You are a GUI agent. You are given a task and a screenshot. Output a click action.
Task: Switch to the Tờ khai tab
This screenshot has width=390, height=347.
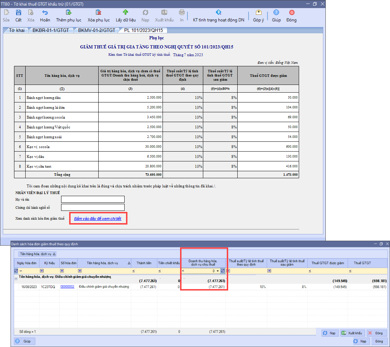16,31
